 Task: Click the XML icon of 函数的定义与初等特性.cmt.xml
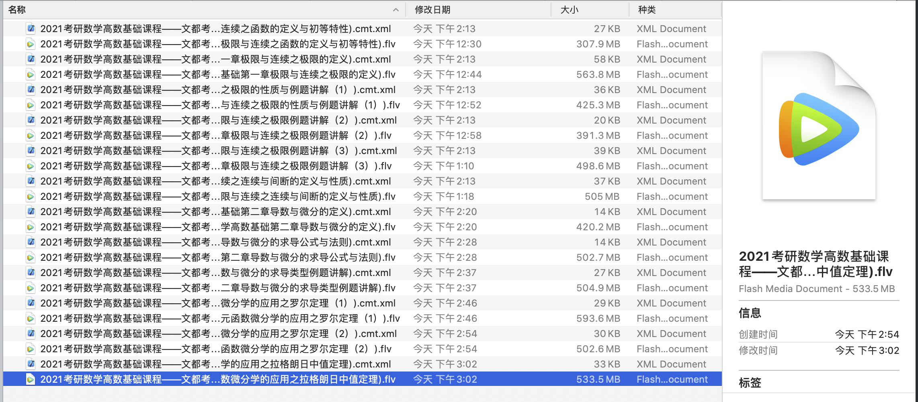pos(31,28)
